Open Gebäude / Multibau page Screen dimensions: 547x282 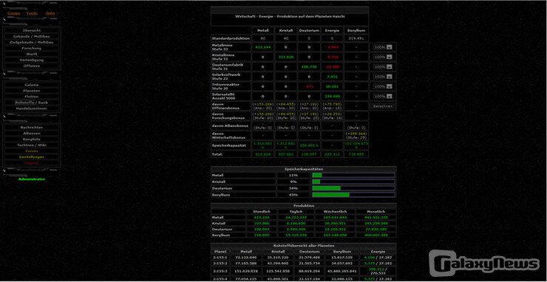pos(32,36)
